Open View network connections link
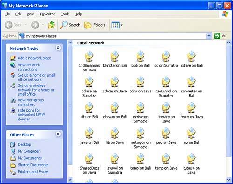Screen dimensions: 233x184 tap(29, 67)
